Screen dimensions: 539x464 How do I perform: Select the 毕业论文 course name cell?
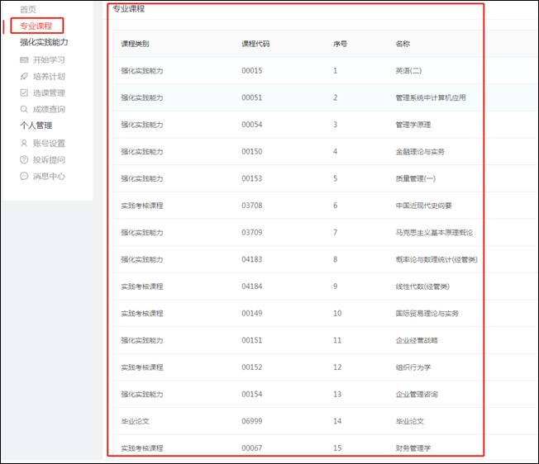(410, 421)
